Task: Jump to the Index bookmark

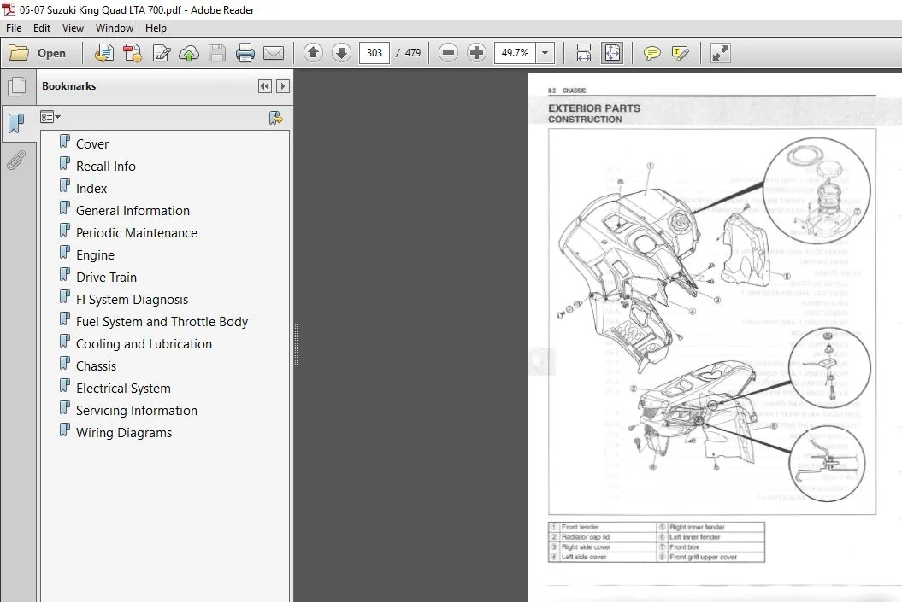Action: (91, 189)
